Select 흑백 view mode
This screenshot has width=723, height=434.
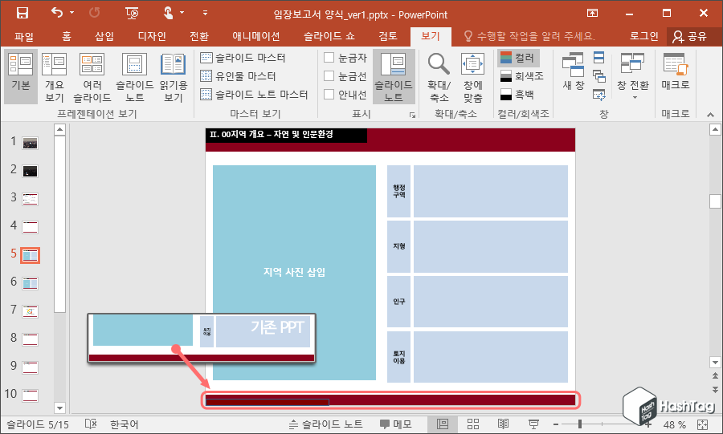517,95
